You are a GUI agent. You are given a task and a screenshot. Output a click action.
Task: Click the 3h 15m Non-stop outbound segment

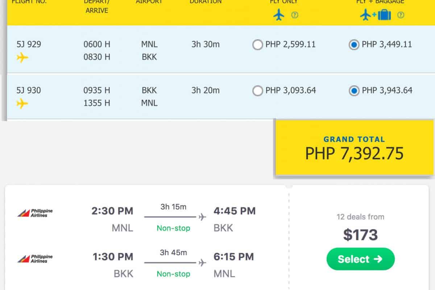pyautogui.click(x=174, y=217)
